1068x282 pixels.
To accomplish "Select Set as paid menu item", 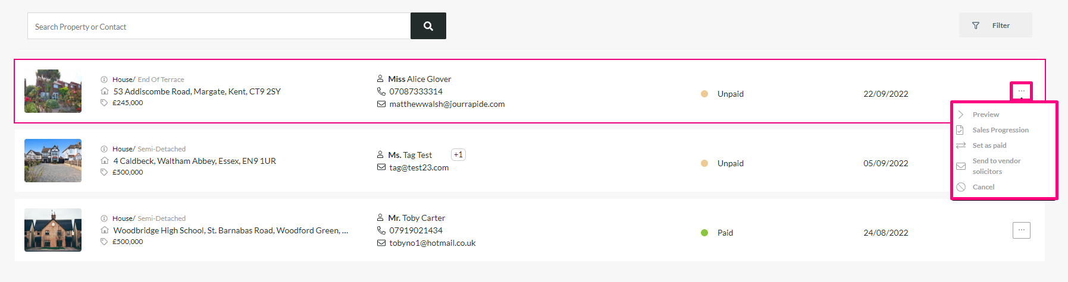I will (989, 145).
